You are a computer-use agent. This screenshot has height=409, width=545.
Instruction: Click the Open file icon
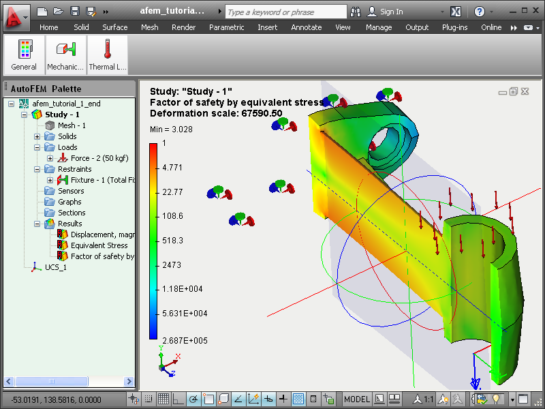tap(59, 12)
